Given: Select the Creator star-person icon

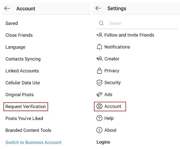Looking at the screenshot, I should click(x=99, y=59).
